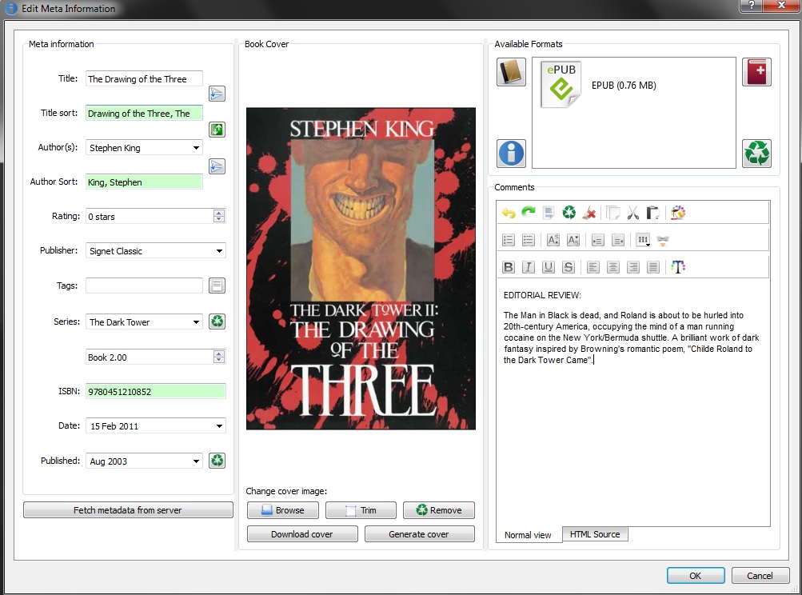Insert an unordered bullet list

[529, 240]
